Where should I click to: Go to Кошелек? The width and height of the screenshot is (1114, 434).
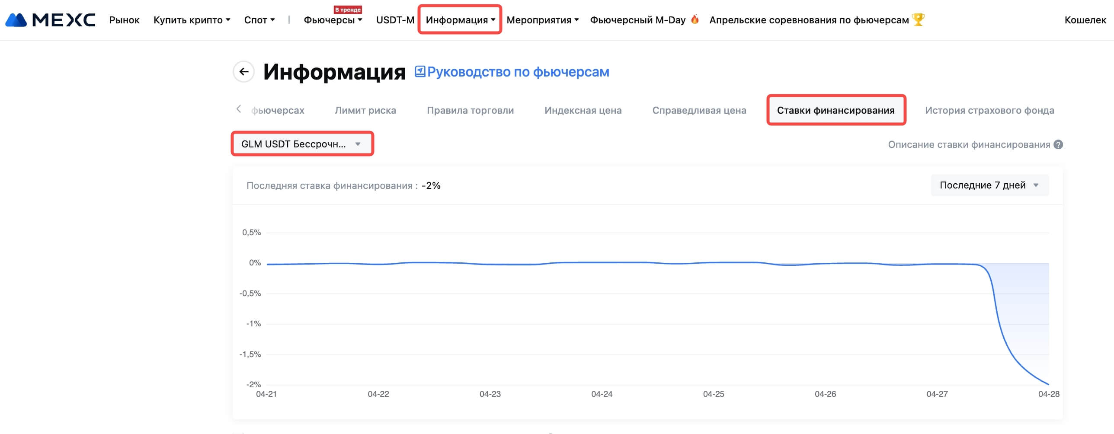[x=1085, y=20]
